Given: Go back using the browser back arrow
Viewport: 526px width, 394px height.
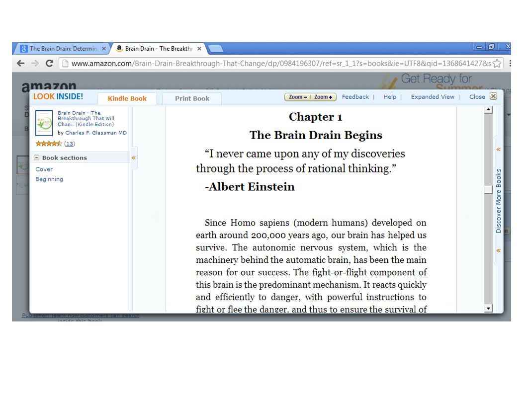Looking at the screenshot, I should [x=20, y=64].
